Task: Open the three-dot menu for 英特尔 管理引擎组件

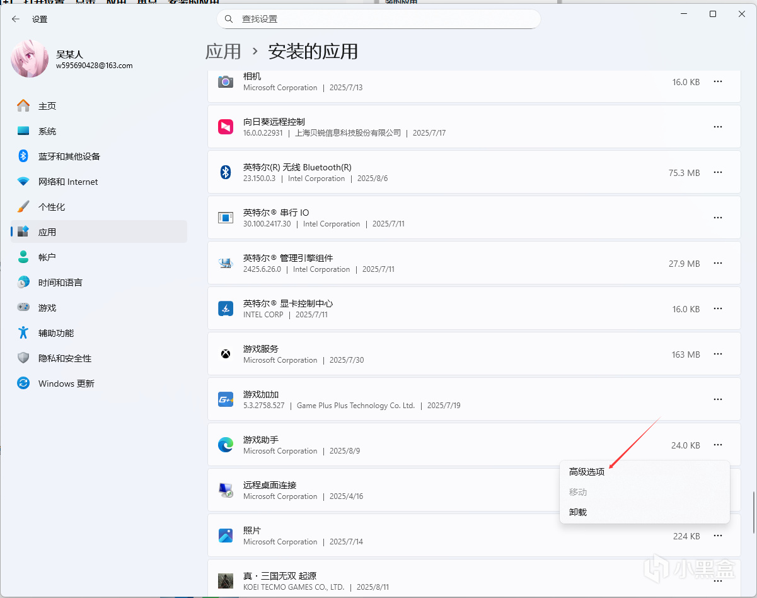Action: tap(717, 263)
